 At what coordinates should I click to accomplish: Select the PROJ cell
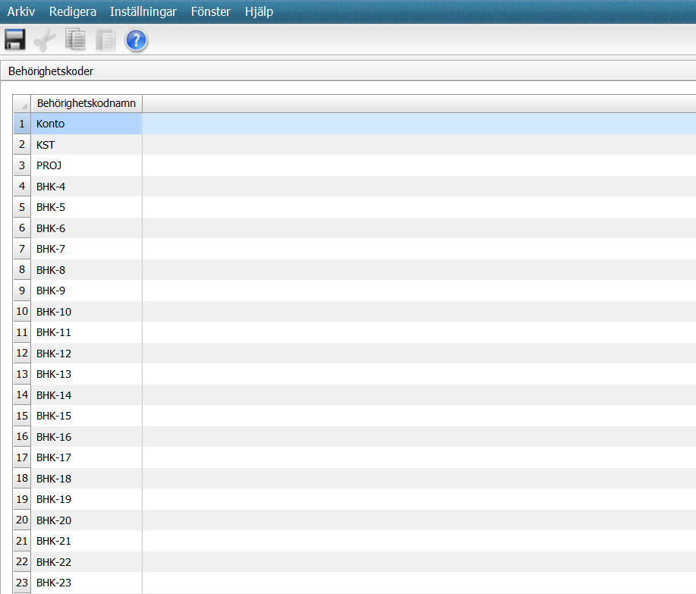coord(87,165)
